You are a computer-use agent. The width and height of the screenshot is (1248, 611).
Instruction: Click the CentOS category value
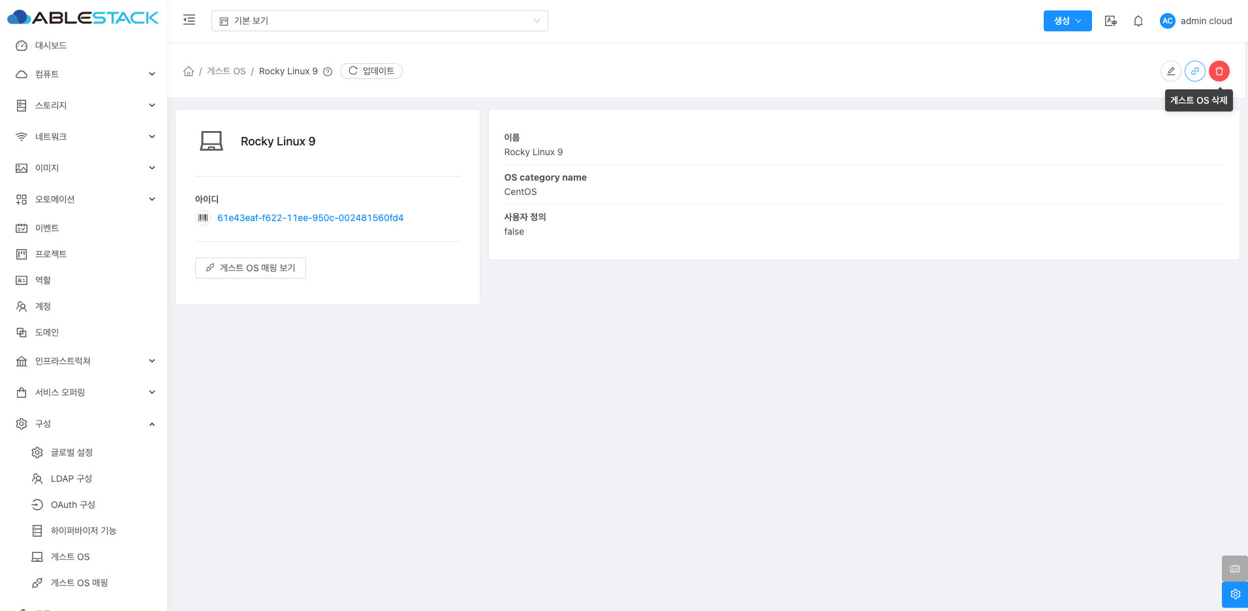pos(520,192)
